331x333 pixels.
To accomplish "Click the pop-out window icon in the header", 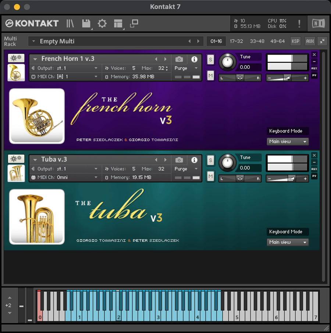I will 134,23.
